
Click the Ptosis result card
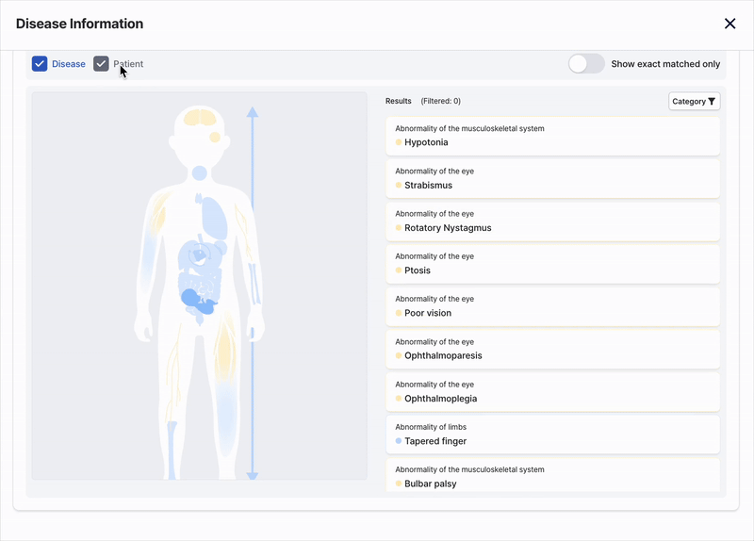pos(552,264)
